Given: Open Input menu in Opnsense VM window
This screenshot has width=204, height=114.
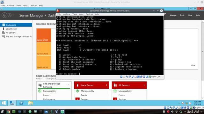Looking at the screenshot, I should tap(81, 14).
